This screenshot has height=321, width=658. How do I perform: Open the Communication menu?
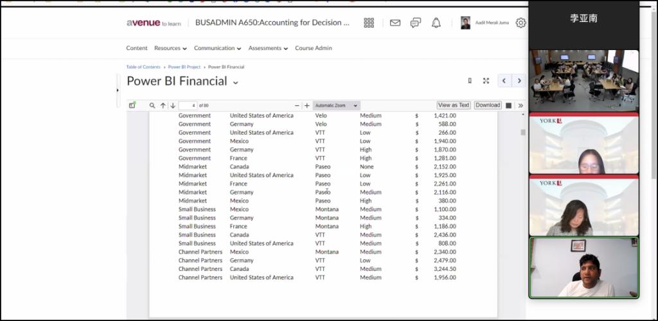[x=217, y=48]
